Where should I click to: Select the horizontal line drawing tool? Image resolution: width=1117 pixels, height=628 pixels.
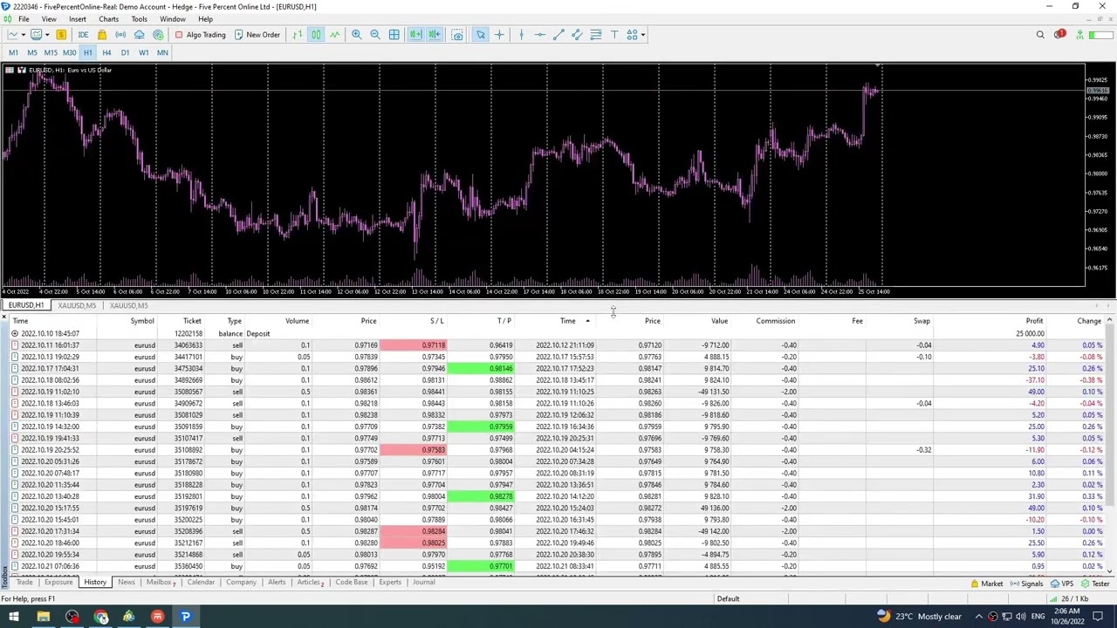[539, 35]
